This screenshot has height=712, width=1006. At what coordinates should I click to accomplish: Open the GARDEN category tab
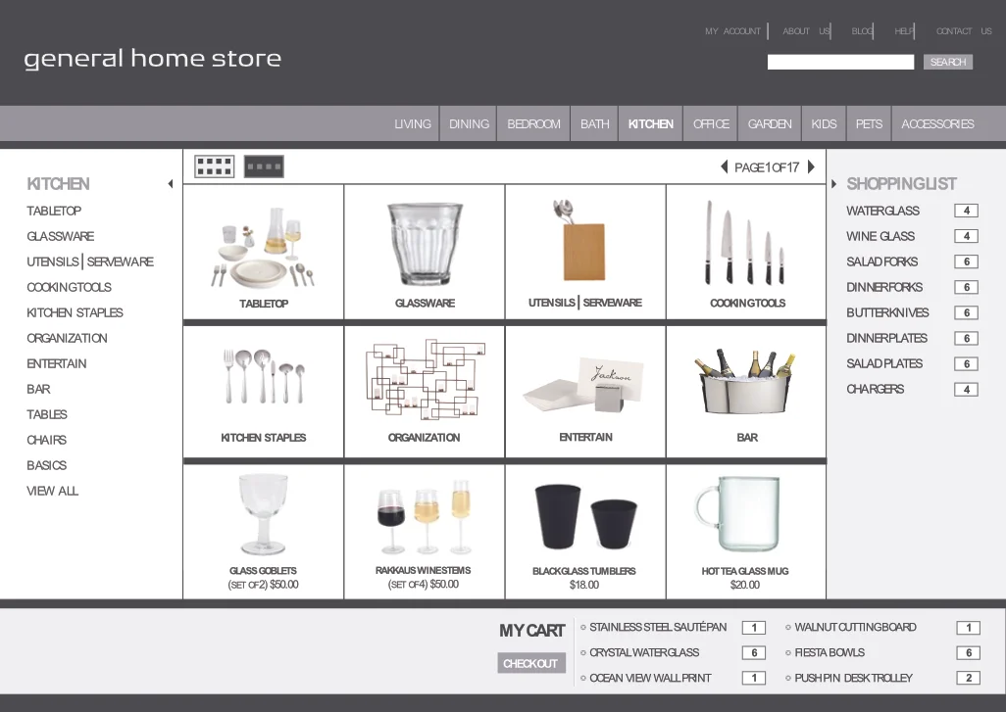pyautogui.click(x=769, y=123)
